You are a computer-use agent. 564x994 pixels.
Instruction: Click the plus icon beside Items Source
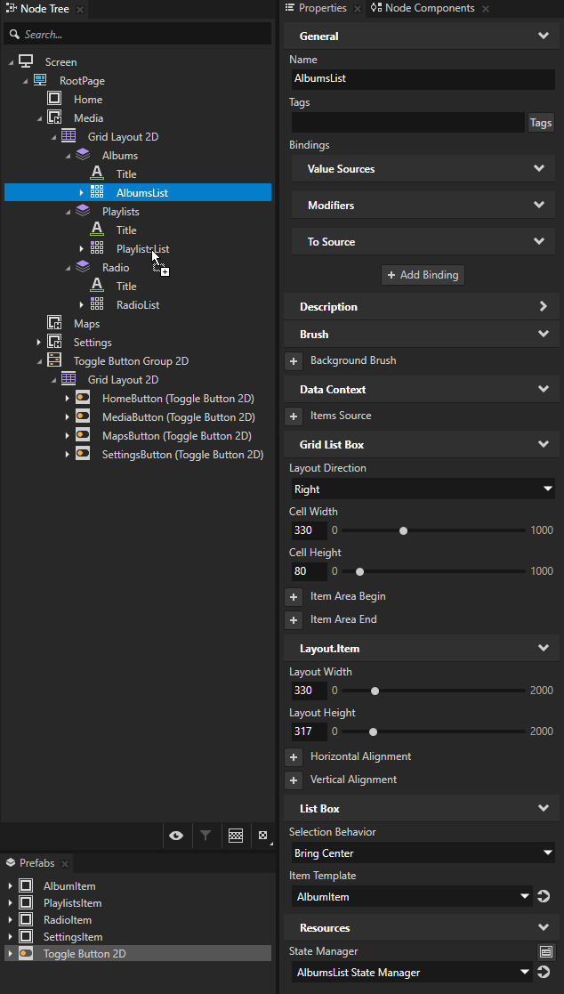294,416
